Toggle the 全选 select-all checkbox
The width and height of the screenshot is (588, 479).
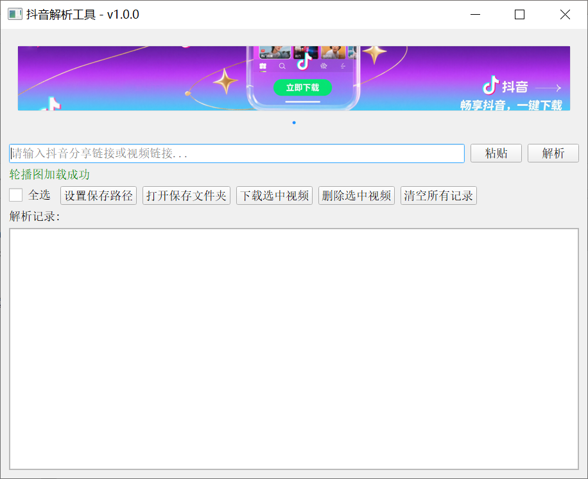16,195
